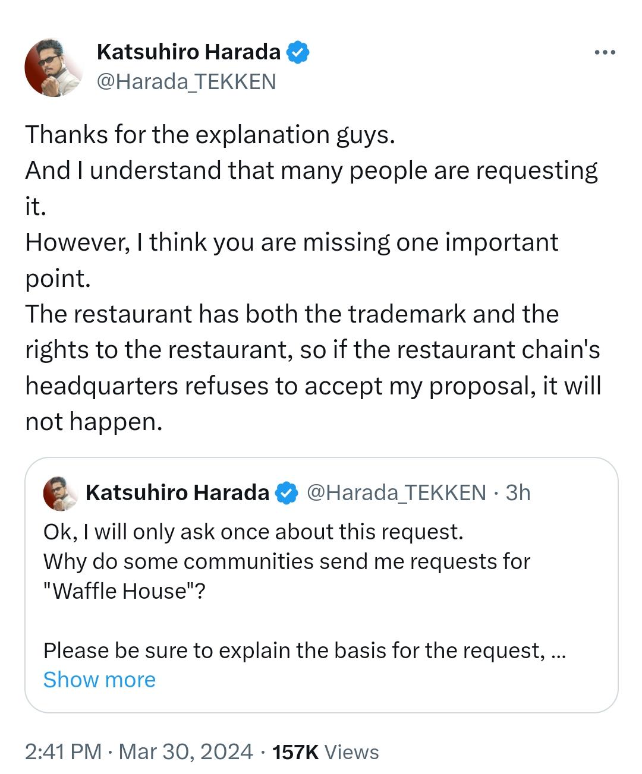
Task: Click the "2:41 PM" post time
Action: click(63, 751)
